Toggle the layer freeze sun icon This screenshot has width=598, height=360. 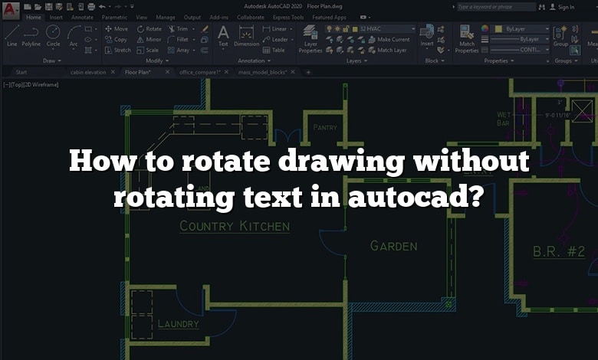point(337,29)
